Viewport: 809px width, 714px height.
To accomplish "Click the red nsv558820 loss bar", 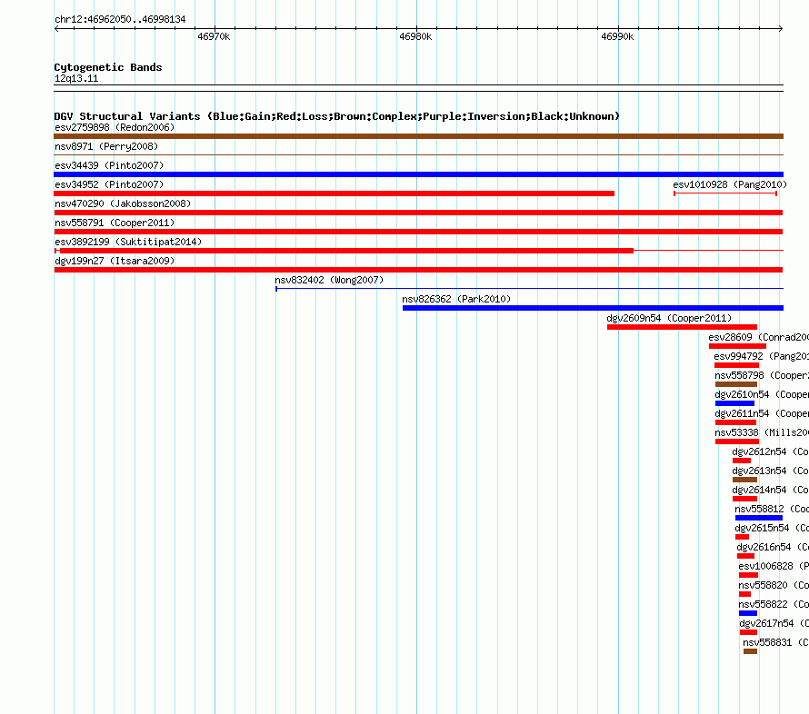I will click(744, 594).
